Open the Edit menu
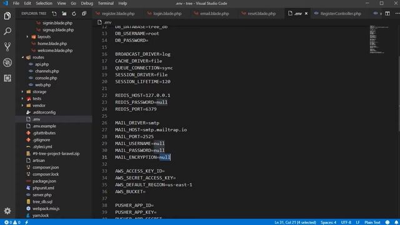The width and height of the screenshot is (400, 225). pyautogui.click(x=27, y=3)
